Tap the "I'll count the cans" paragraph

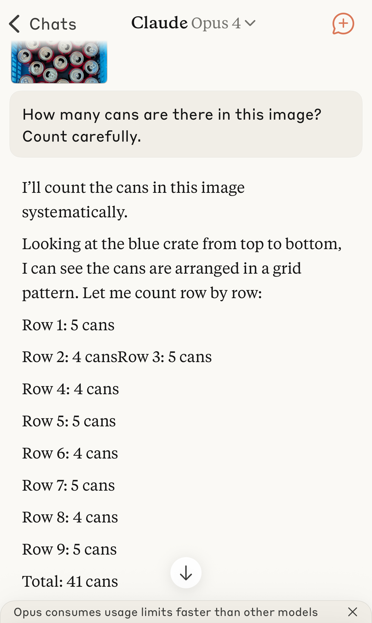[x=133, y=199]
